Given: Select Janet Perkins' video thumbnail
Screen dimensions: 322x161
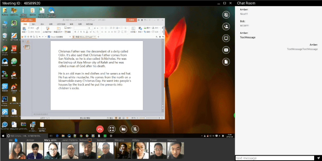Looking at the screenshot, I should (70, 151).
